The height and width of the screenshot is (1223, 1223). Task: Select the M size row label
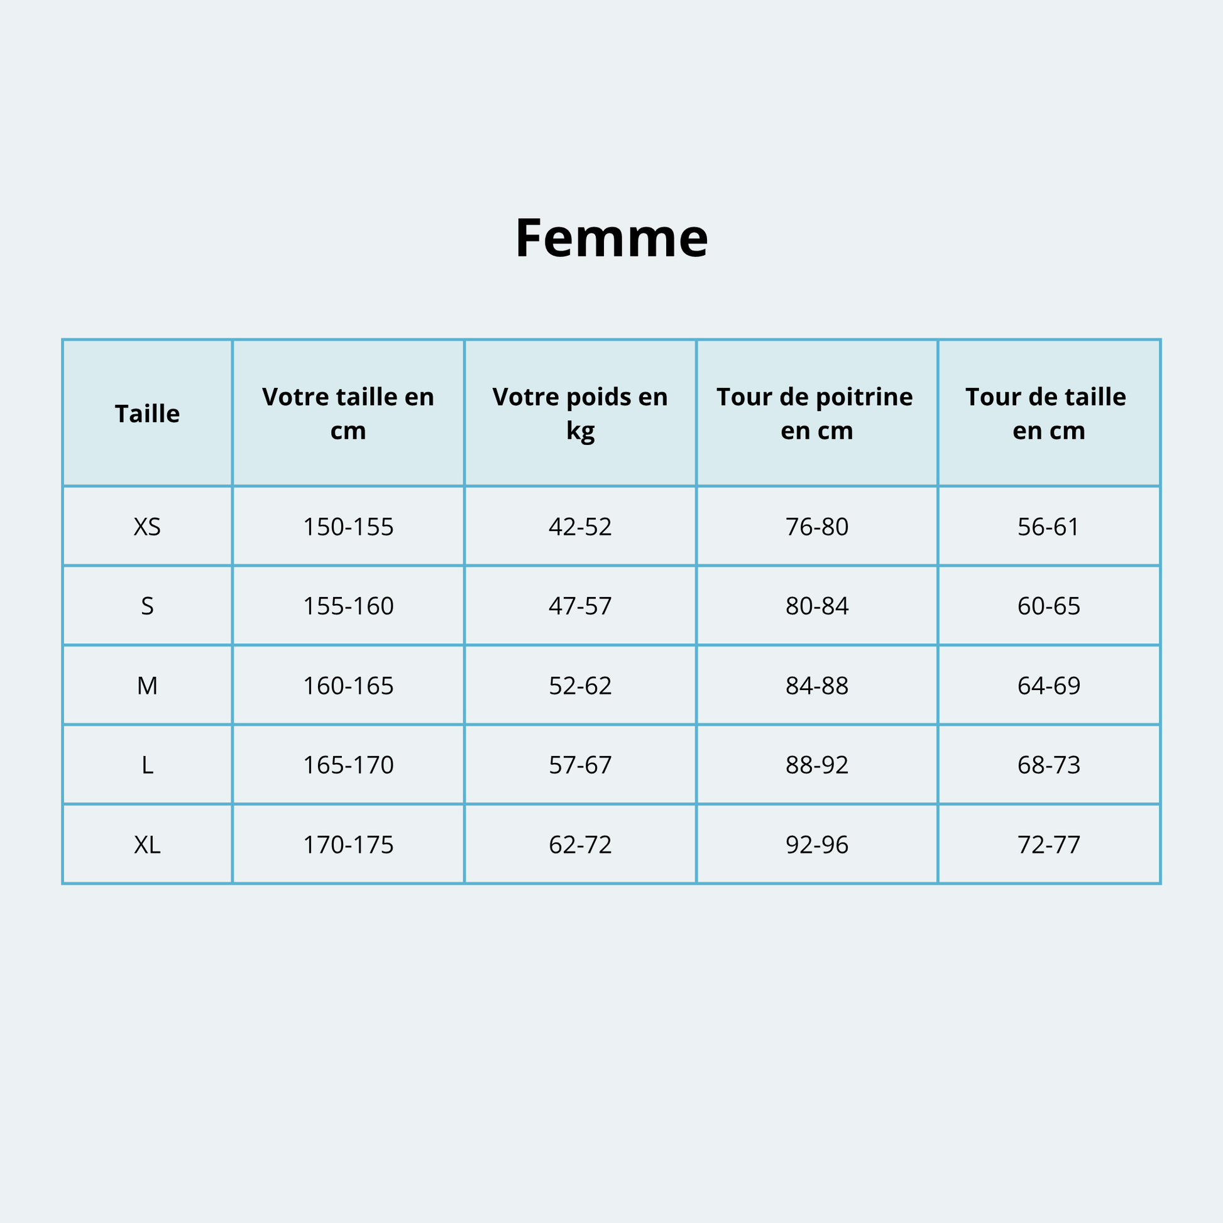click(148, 686)
